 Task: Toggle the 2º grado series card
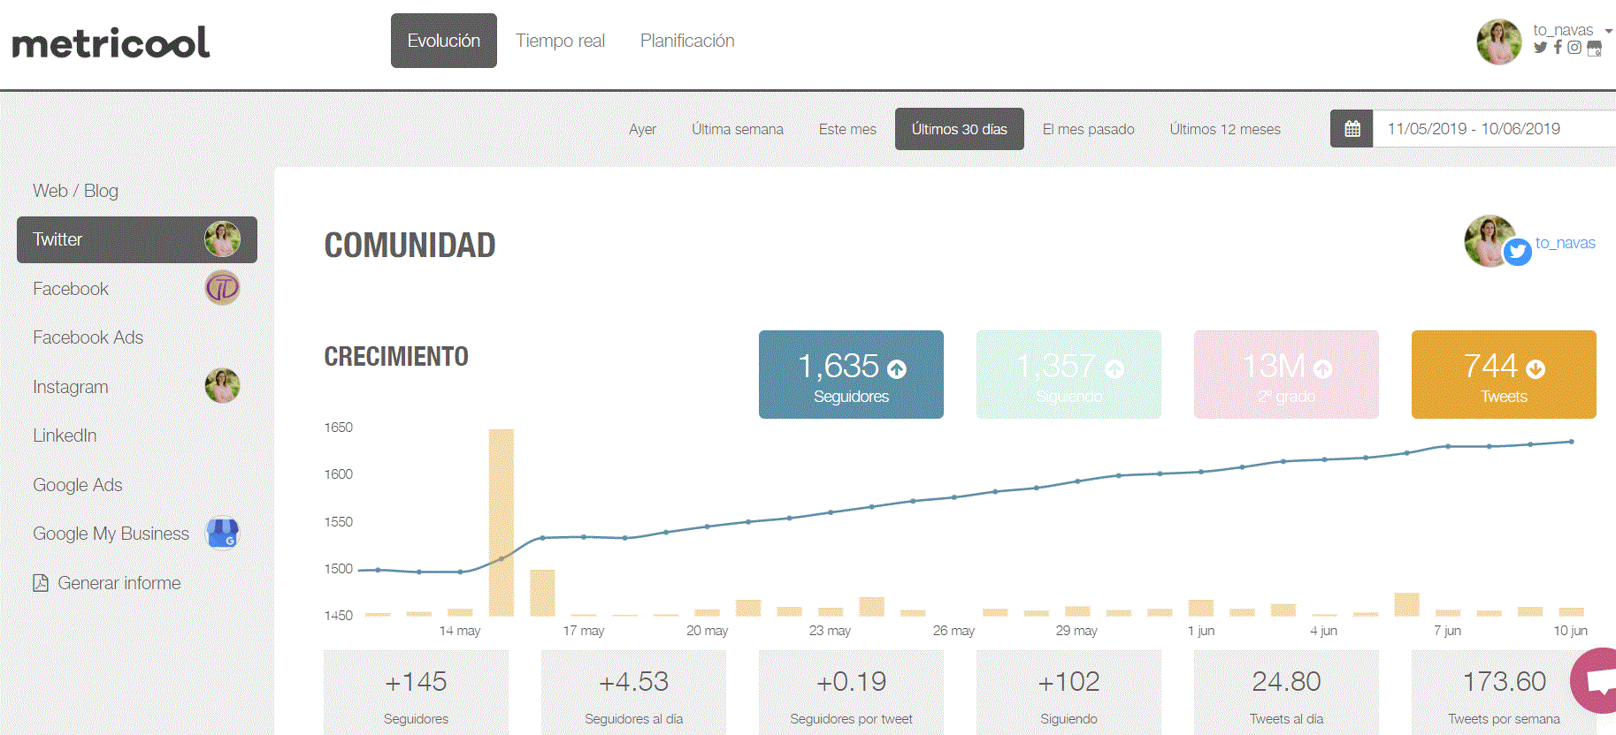(1286, 375)
